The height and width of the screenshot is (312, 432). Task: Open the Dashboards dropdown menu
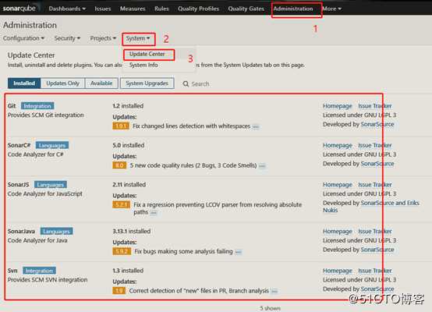[67, 9]
